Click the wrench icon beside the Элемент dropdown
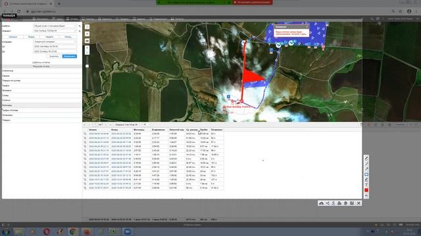The width and height of the screenshot is (421, 236). point(80,31)
